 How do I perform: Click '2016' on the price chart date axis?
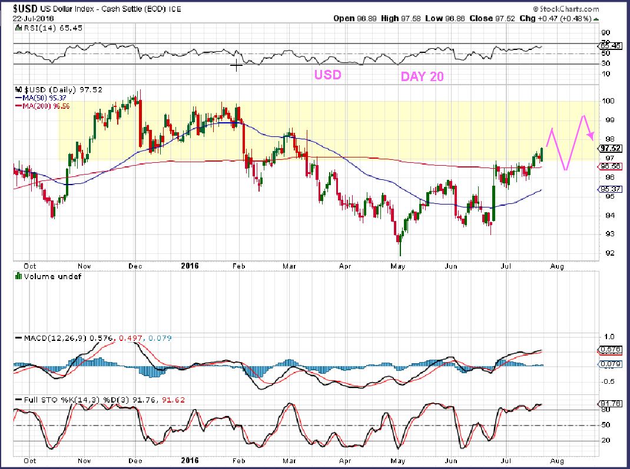click(190, 266)
